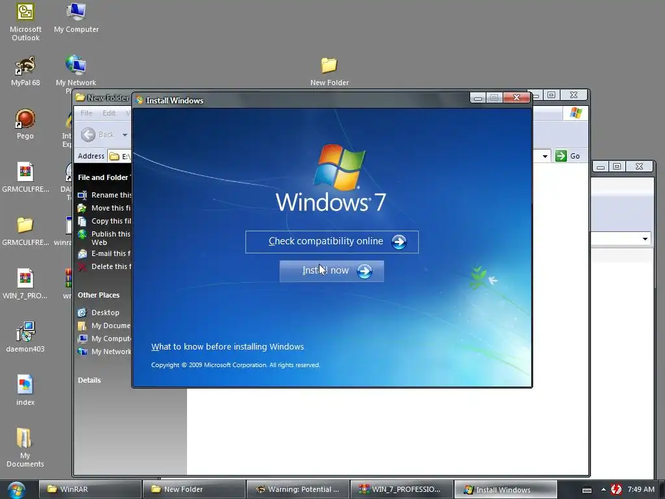Click the 7:49 AM taskbar clock
The image size is (665, 499).
pos(641,490)
